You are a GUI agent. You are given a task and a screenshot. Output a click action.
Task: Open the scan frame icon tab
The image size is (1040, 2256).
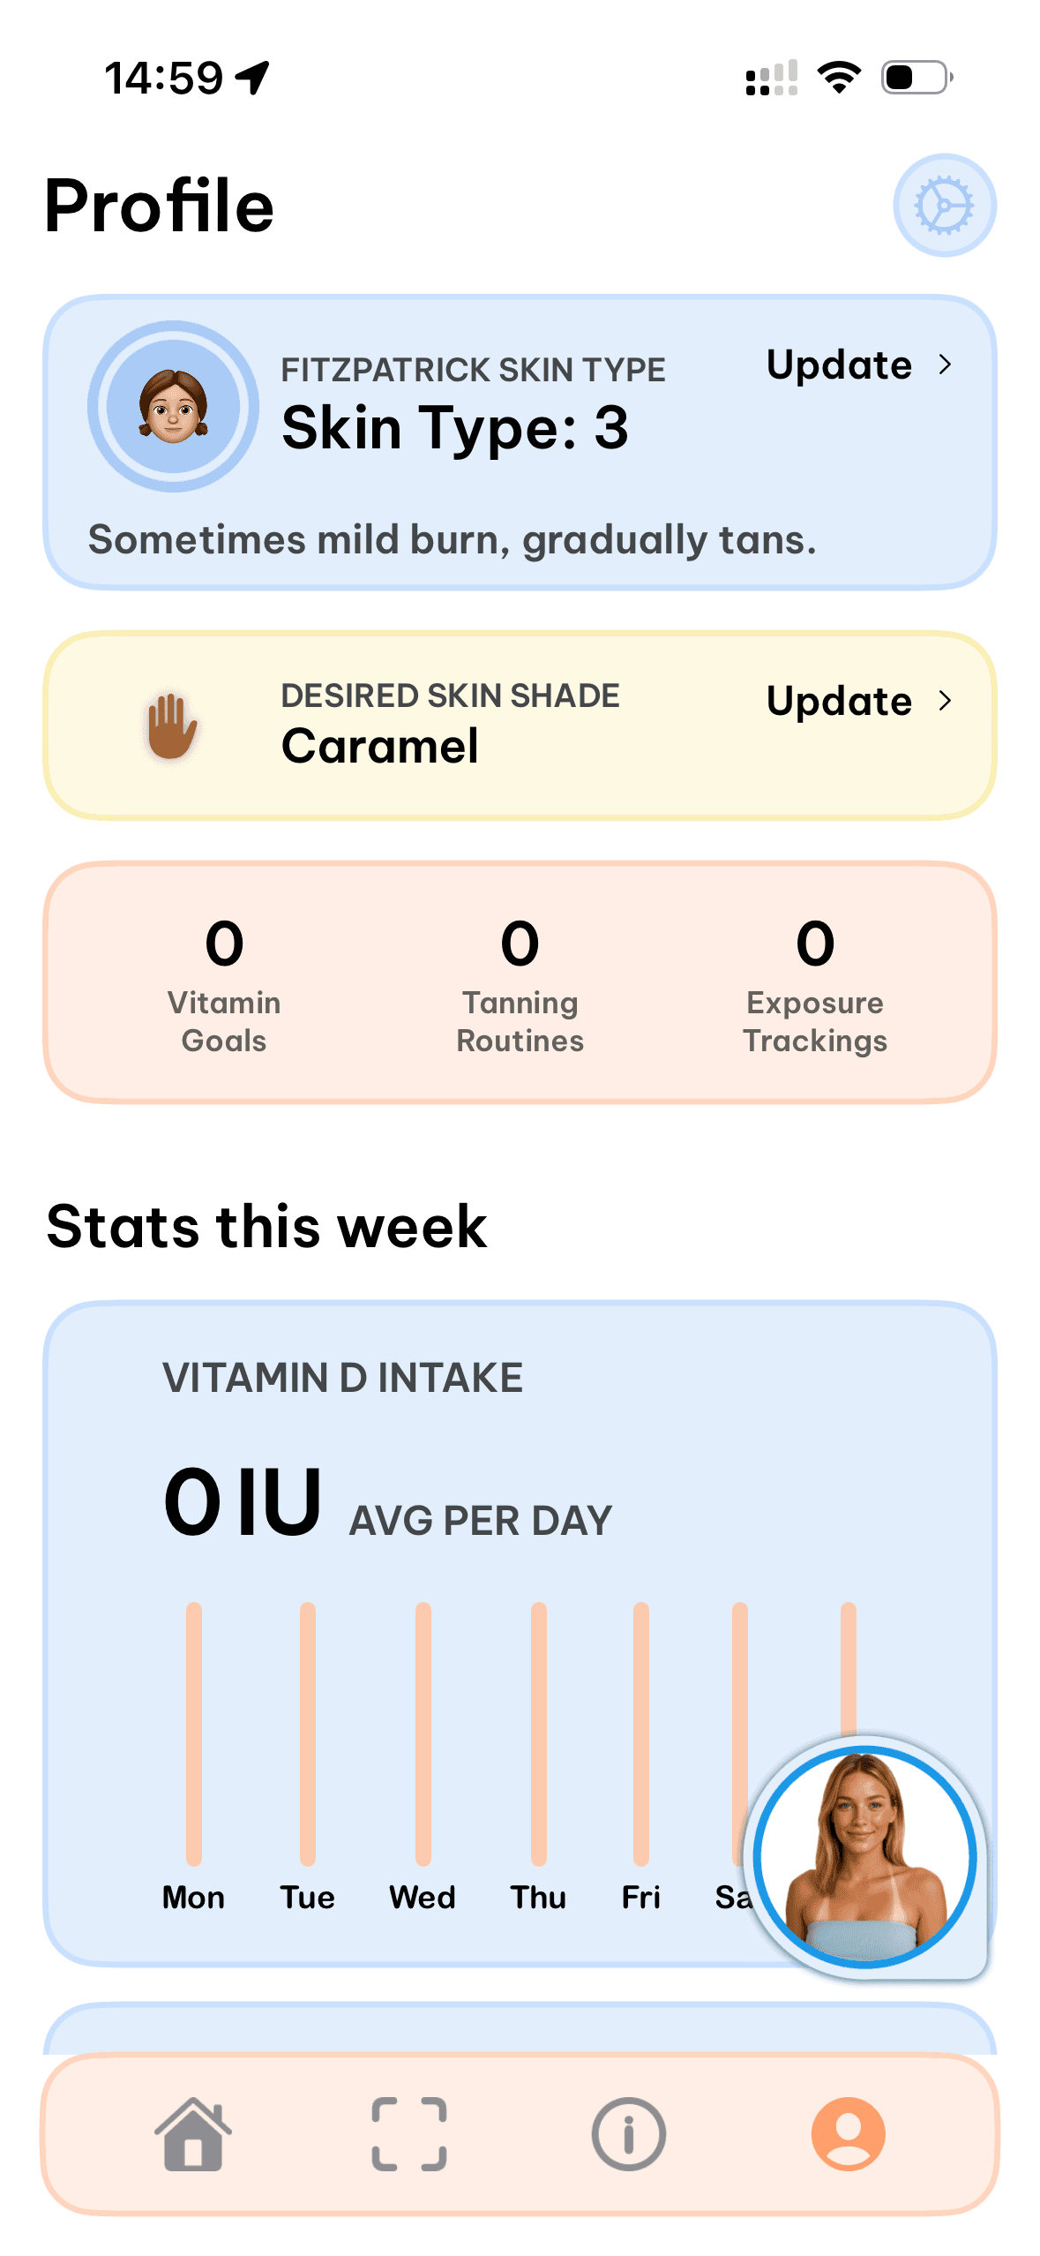[x=409, y=2134]
